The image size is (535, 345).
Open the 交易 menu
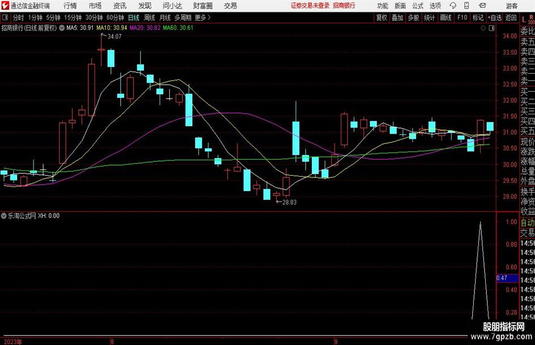[x=230, y=6]
